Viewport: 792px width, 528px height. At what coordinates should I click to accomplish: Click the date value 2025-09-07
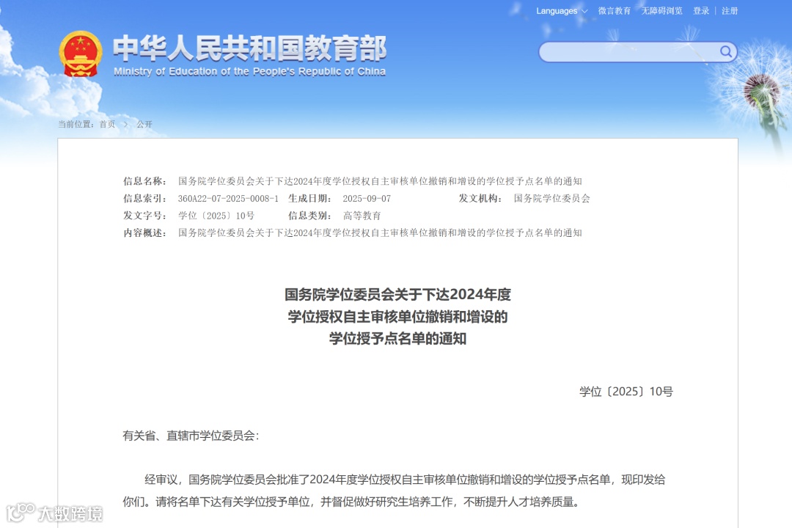coord(367,199)
